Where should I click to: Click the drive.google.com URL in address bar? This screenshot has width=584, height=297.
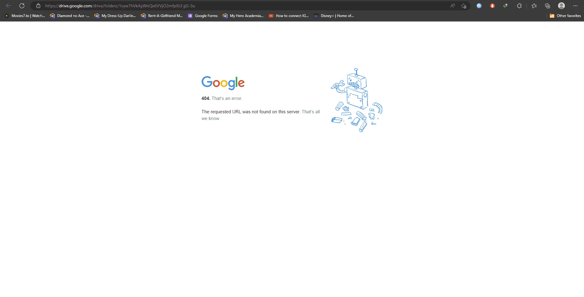(x=120, y=6)
